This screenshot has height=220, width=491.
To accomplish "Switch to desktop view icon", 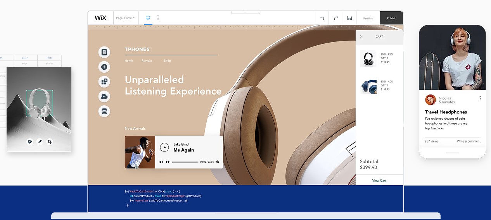I will (x=148, y=18).
